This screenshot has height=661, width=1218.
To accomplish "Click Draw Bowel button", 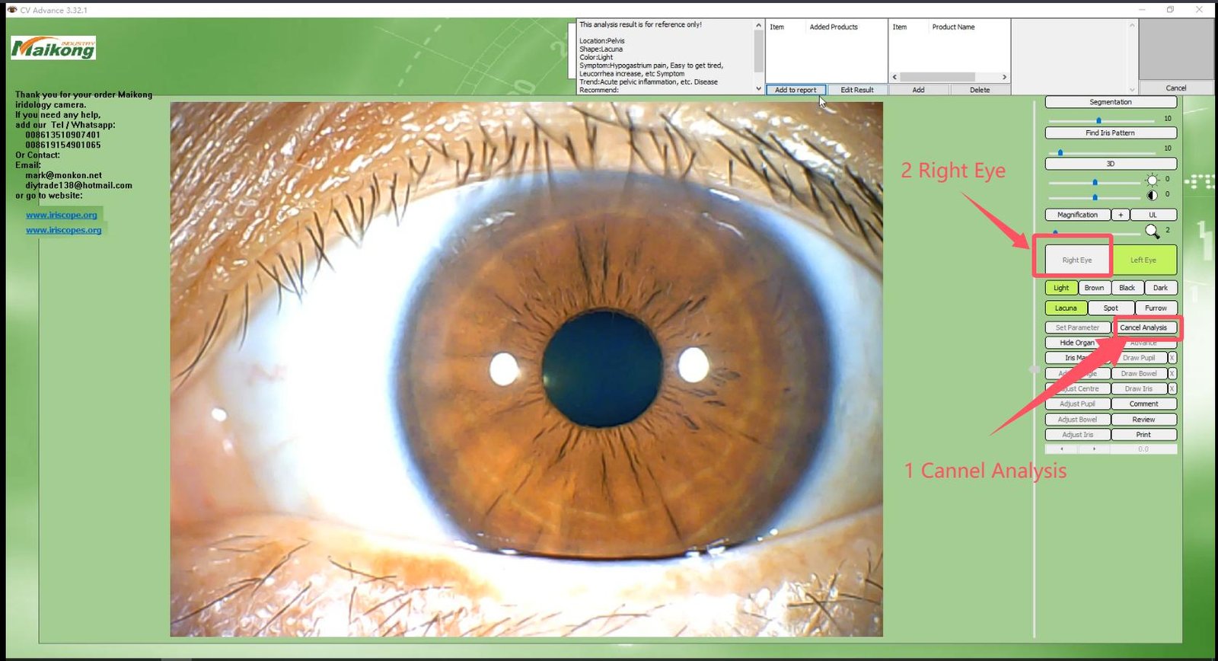I will click(1139, 373).
